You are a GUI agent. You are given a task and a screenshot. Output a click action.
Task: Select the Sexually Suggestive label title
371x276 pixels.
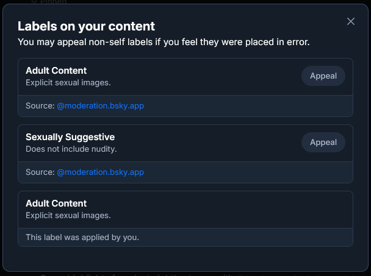pyautogui.click(x=70, y=137)
